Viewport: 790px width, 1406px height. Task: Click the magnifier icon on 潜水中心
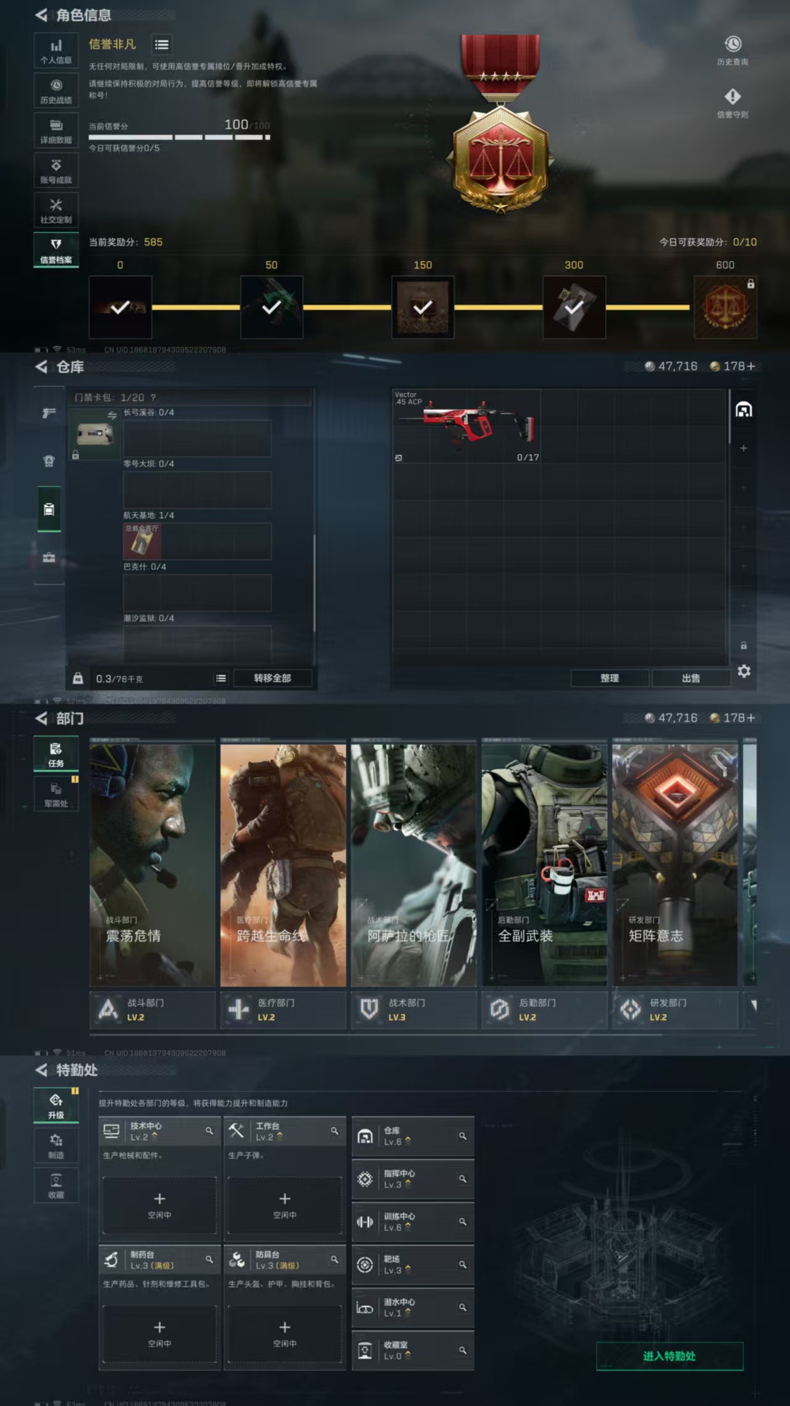click(x=462, y=1307)
